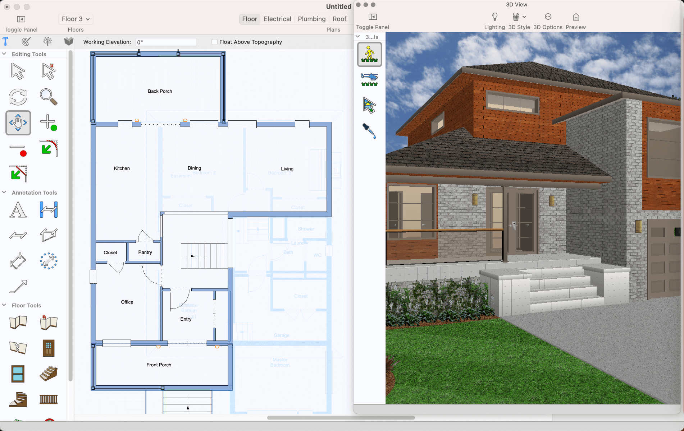Click the Working Elevation input field
Image resolution: width=684 pixels, height=431 pixels.
pos(166,42)
